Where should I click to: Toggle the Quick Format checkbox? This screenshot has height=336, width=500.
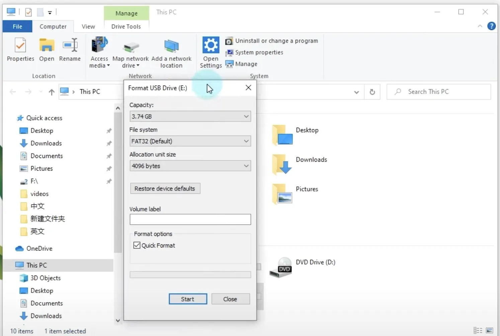pos(137,245)
